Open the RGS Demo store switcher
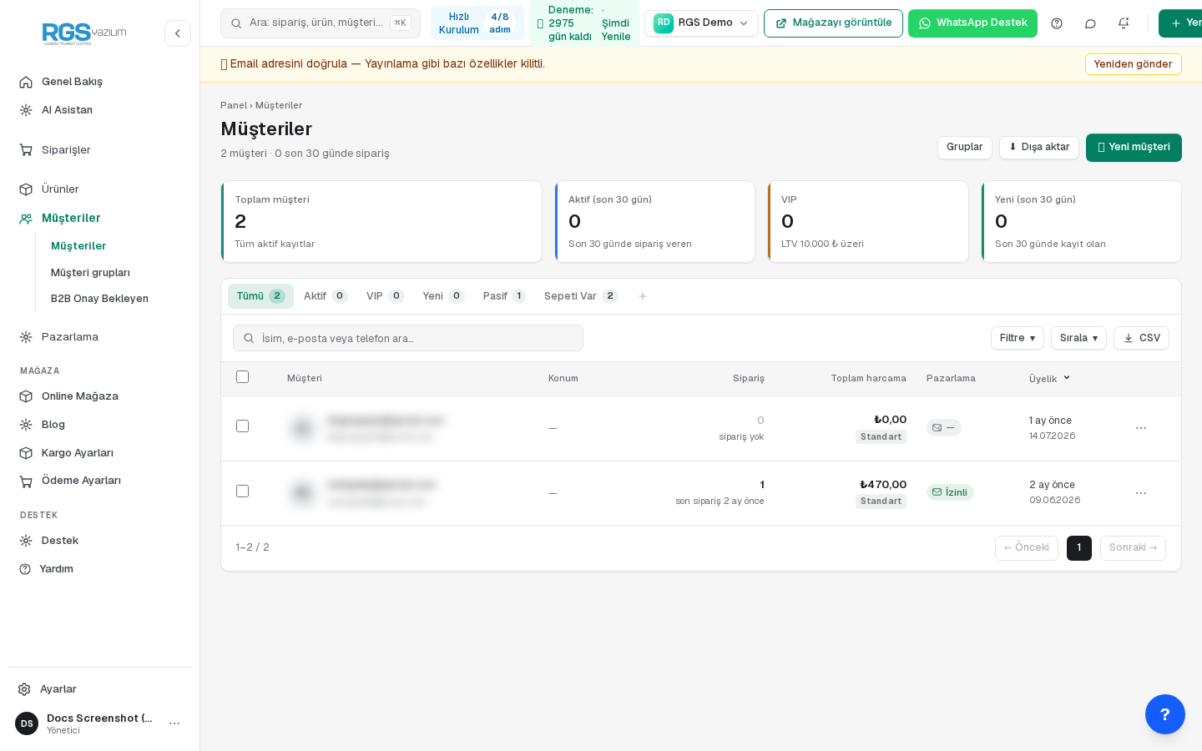The image size is (1202, 751). (x=701, y=23)
